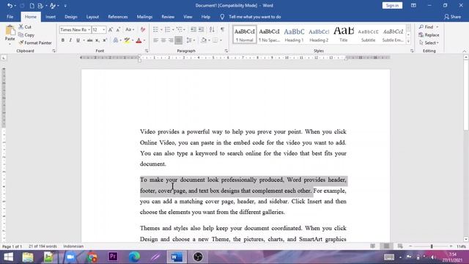Open the File tab
Image resolution: width=469 pixels, height=264 pixels.
[x=10, y=17]
